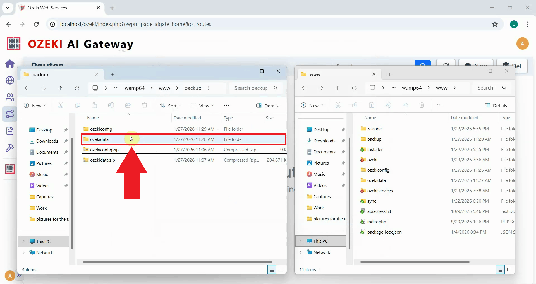
Task: Click the document icon in Ozeki sidebar
Action: (10, 131)
